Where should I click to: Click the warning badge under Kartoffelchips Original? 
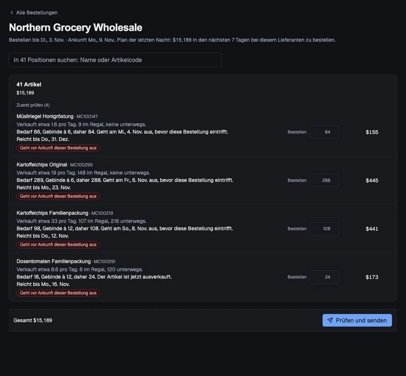58,196
